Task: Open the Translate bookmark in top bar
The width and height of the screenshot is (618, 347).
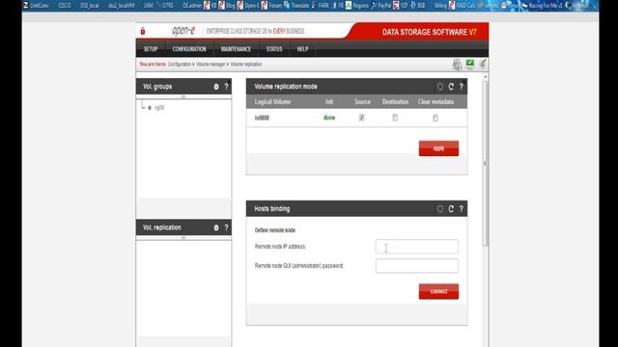Action: pyautogui.click(x=296, y=6)
